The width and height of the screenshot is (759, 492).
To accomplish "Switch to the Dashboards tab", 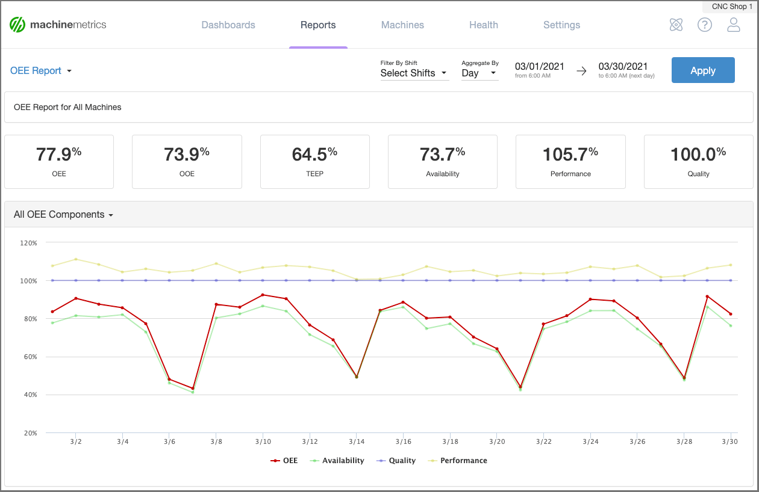I will point(228,25).
